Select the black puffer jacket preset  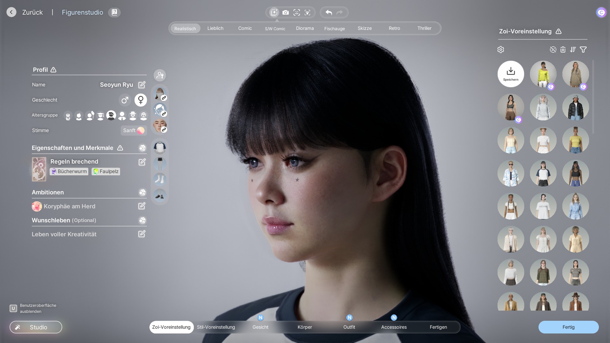pos(576,107)
